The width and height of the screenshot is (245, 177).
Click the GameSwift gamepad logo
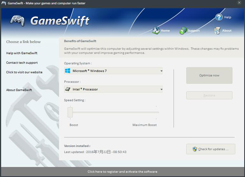pyautogui.click(x=17, y=20)
